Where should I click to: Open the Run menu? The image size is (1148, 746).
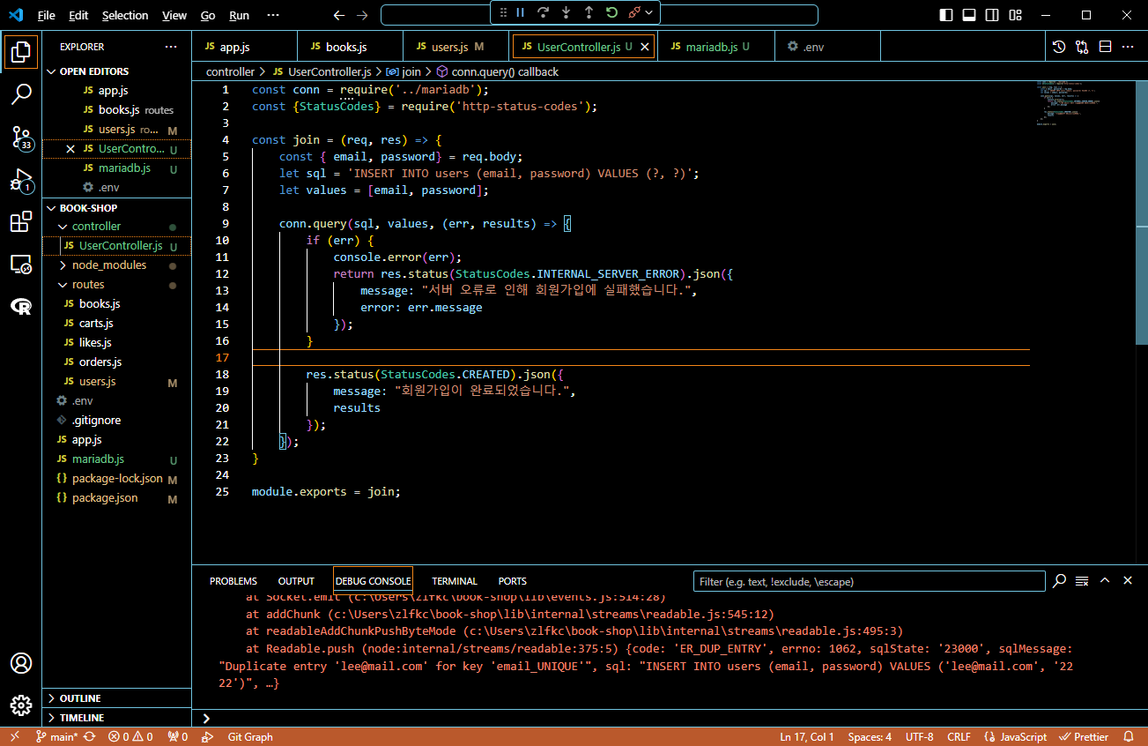[239, 15]
